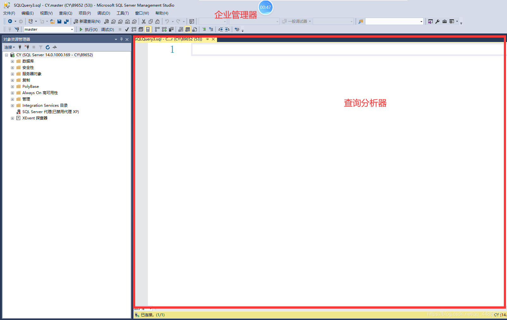
Task: Open the 连接 dropdown in Object Explorer
Action: (x=9, y=47)
